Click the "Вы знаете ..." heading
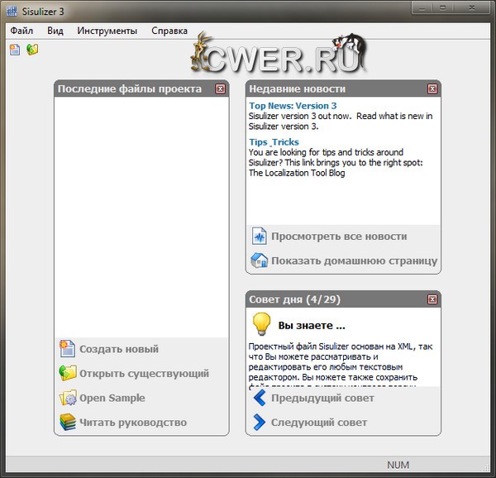 click(312, 326)
